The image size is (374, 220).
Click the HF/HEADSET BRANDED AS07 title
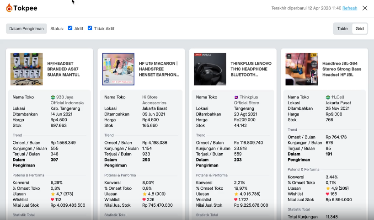pyautogui.click(x=64, y=69)
